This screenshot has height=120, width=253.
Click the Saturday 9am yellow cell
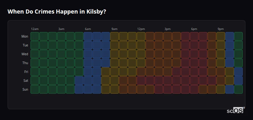[114, 81]
